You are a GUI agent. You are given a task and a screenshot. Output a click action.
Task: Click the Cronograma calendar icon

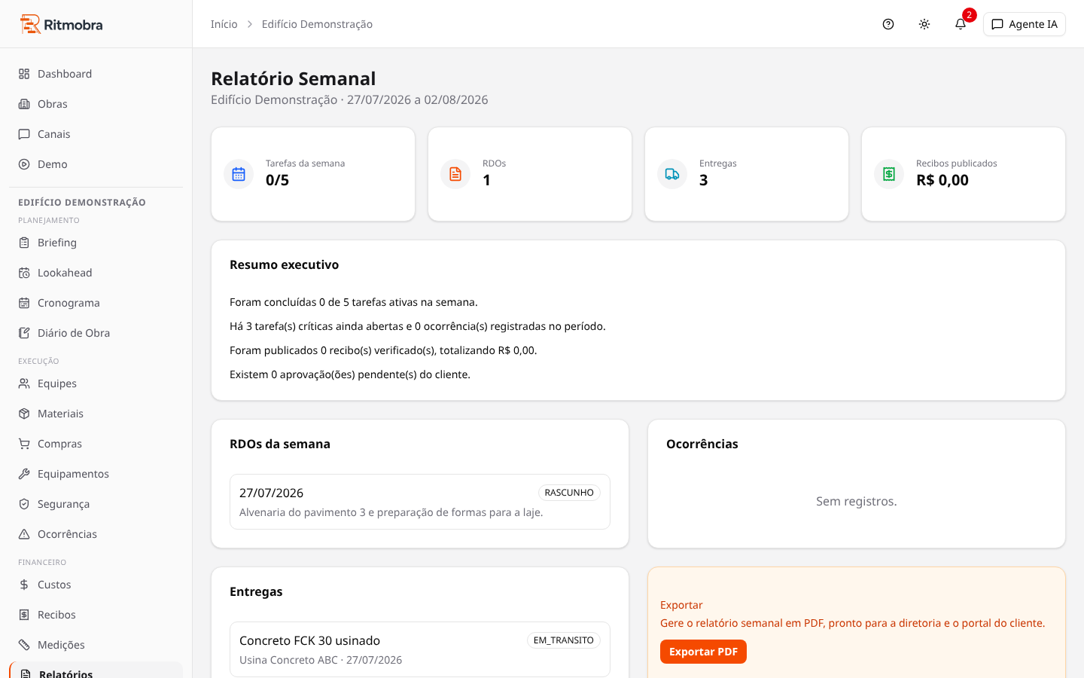point(24,303)
